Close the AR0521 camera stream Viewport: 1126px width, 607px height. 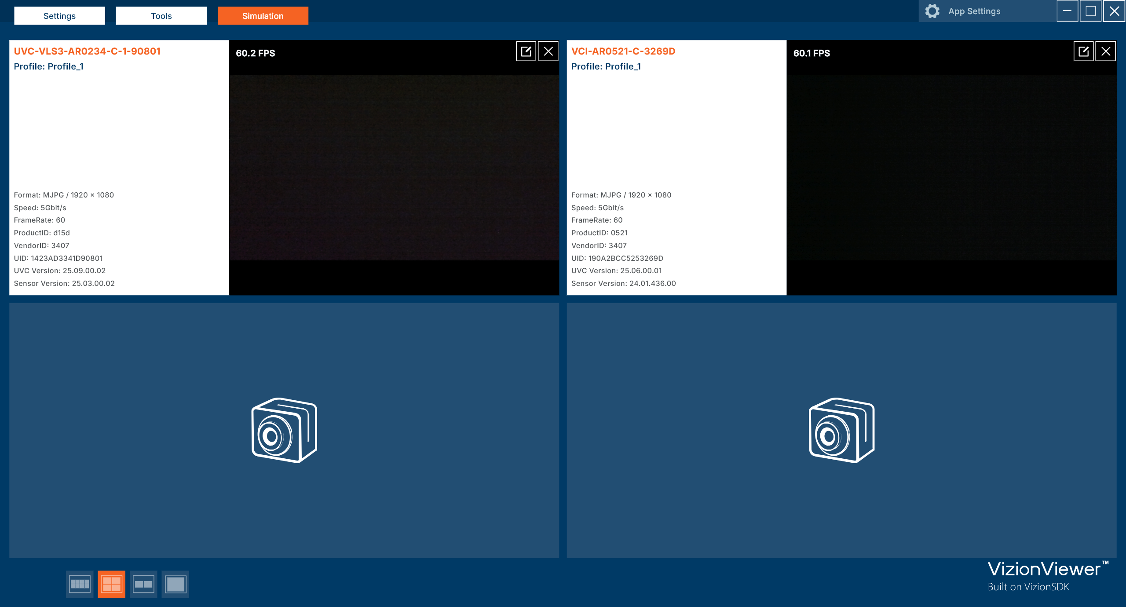coord(1106,51)
